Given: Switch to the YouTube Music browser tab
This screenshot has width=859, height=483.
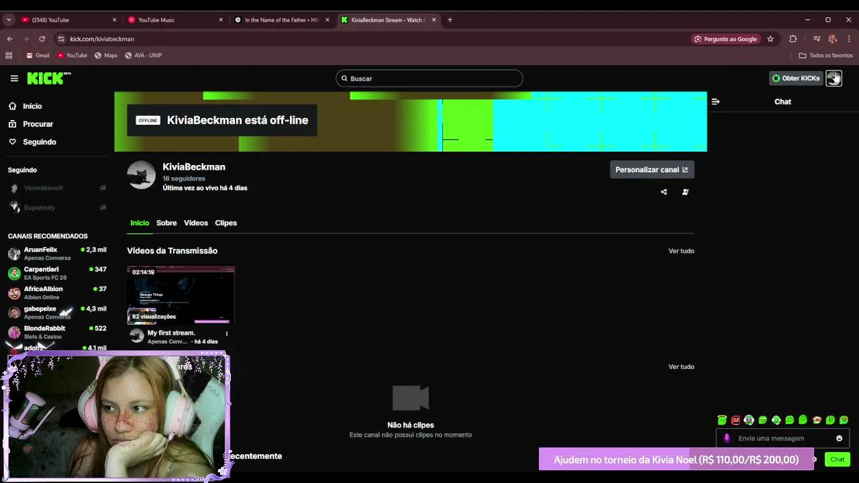Looking at the screenshot, I should tap(174, 20).
